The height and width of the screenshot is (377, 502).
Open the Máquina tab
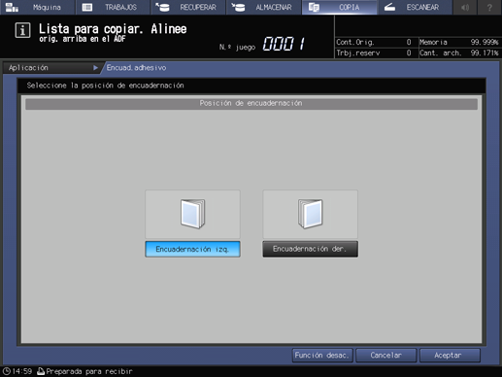tap(37, 7)
